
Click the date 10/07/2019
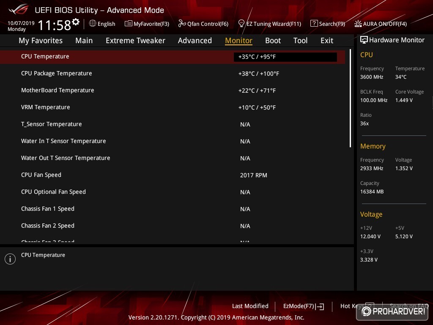tap(21, 23)
